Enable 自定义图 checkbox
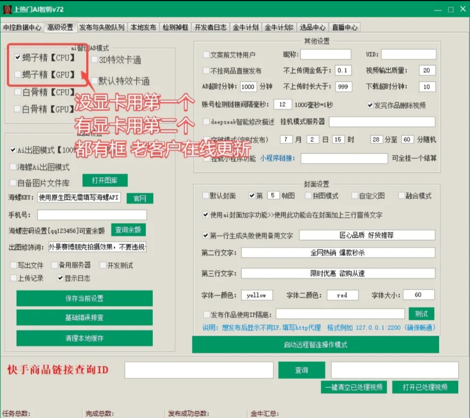The height and width of the screenshot is (418, 470). 355,196
